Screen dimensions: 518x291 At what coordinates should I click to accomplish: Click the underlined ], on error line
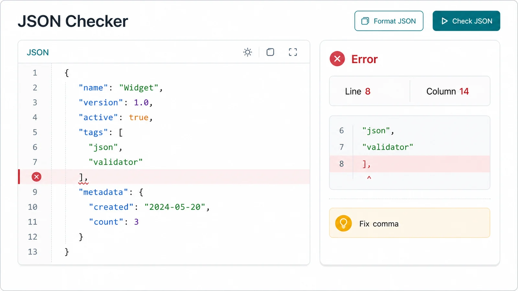pyautogui.click(x=83, y=178)
